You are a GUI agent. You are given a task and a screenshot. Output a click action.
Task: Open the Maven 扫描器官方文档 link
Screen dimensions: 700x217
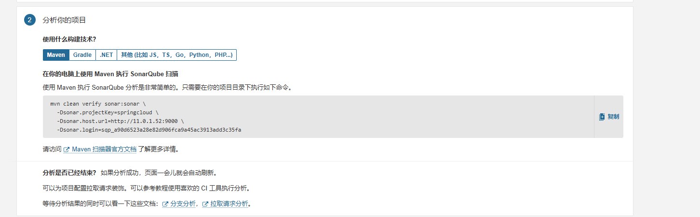(104, 149)
